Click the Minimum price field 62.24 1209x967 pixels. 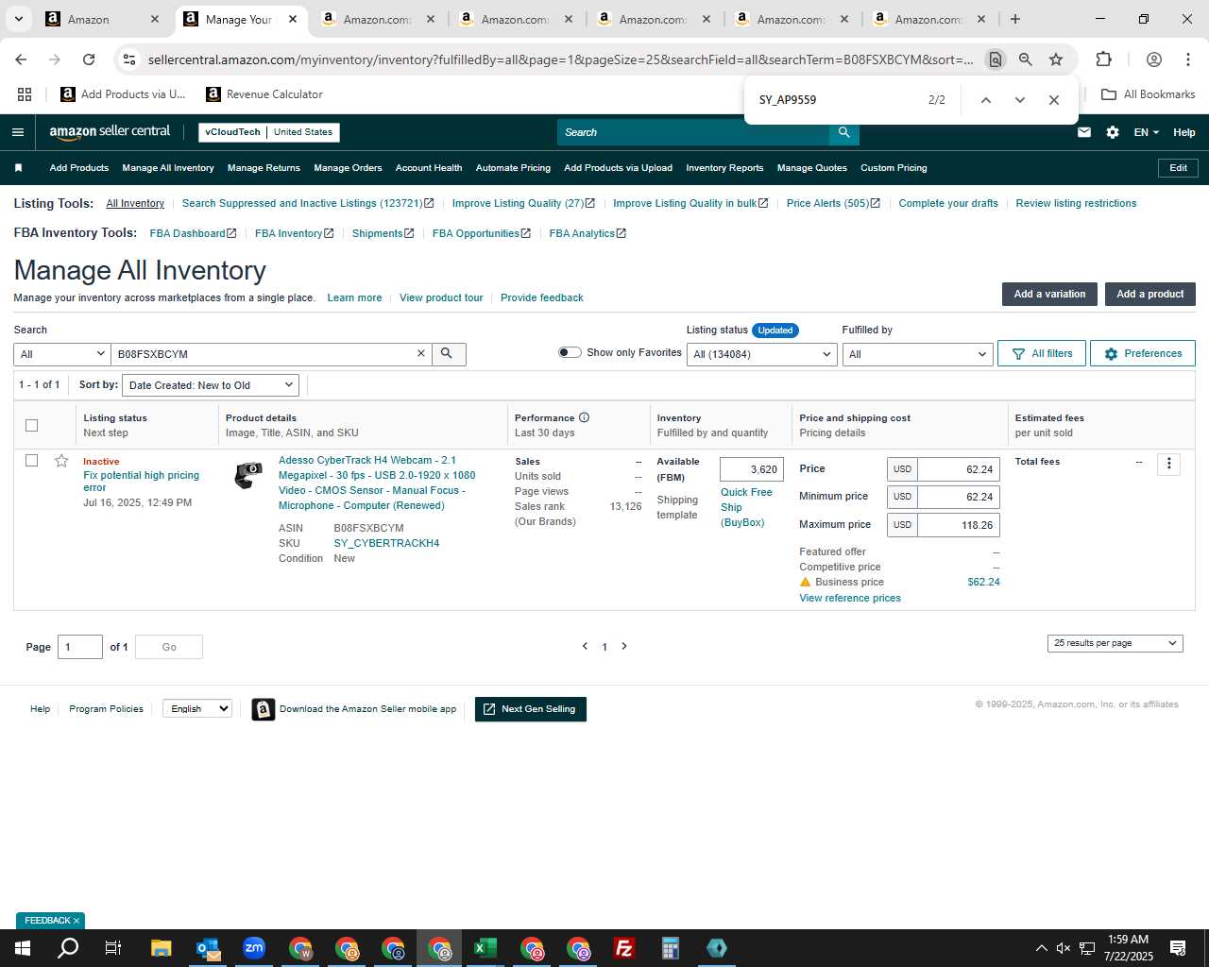tap(958, 497)
